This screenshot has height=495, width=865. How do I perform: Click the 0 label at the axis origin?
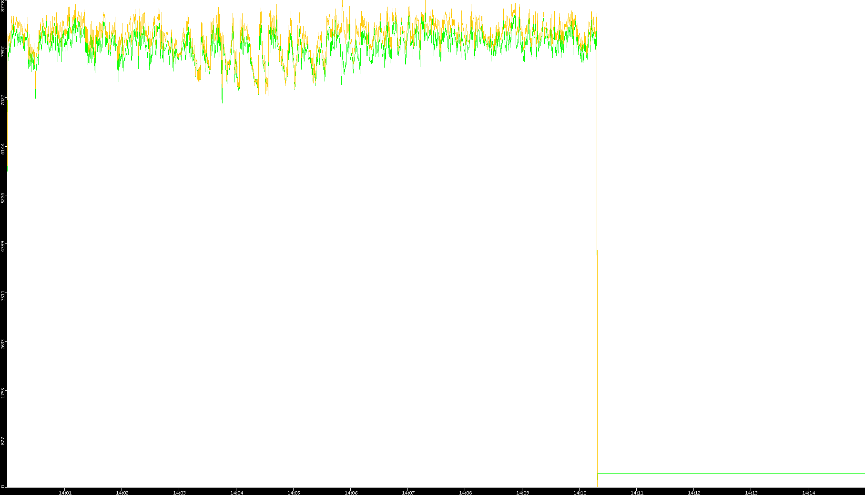(3, 486)
